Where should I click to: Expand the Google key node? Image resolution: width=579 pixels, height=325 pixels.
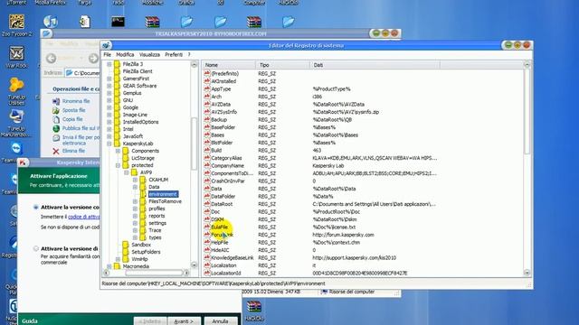[109, 107]
